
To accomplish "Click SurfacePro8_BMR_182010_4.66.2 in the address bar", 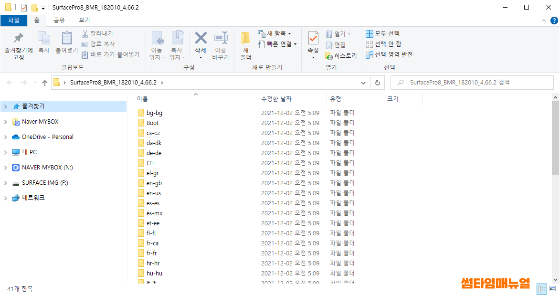I will click(x=113, y=83).
